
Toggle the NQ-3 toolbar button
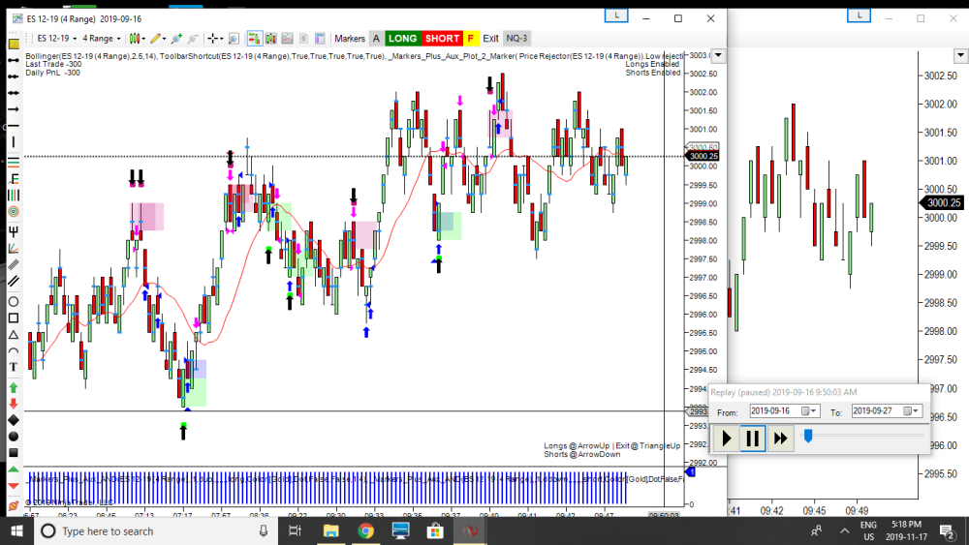coord(516,39)
